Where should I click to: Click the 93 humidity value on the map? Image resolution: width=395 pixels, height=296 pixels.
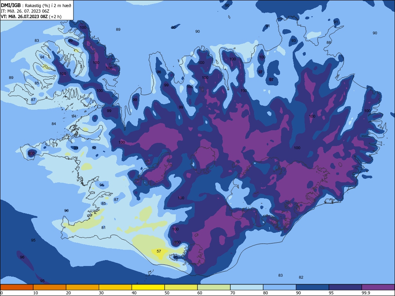pos(293,41)
